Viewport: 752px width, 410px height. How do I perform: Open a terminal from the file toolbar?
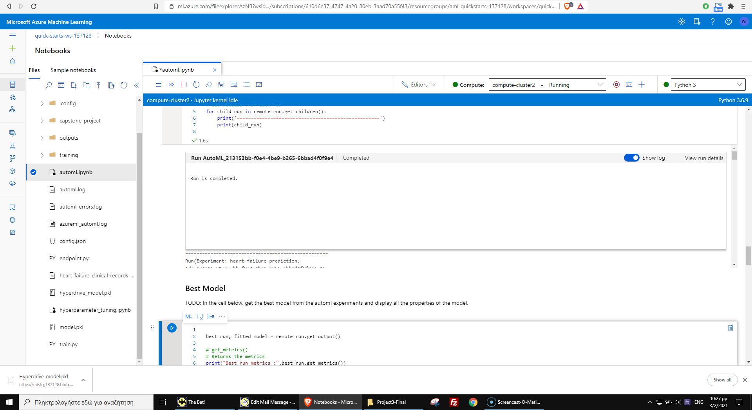coord(61,85)
